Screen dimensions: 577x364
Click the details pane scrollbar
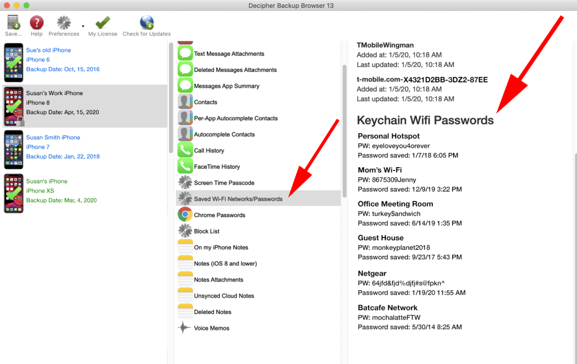(575, 257)
